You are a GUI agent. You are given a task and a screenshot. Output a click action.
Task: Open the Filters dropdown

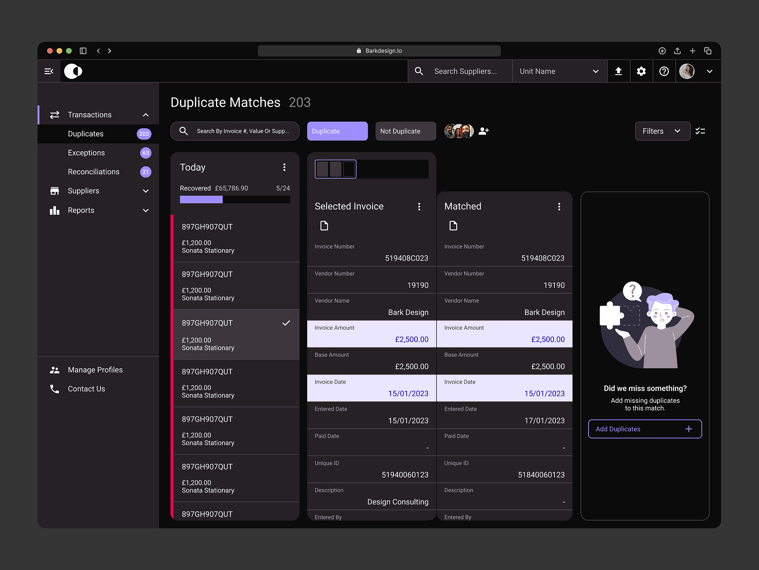pos(662,131)
